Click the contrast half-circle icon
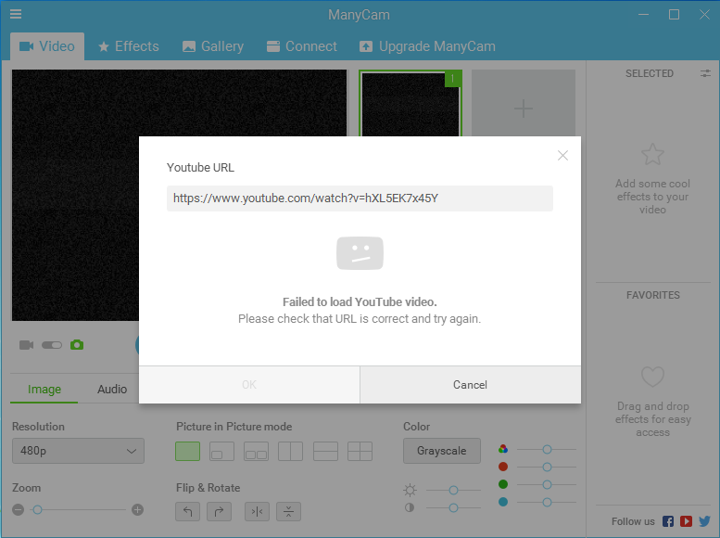Viewport: 720px width, 538px height. tap(410, 507)
